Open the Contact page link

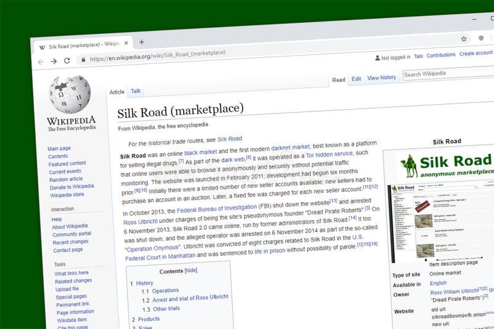[68, 250]
